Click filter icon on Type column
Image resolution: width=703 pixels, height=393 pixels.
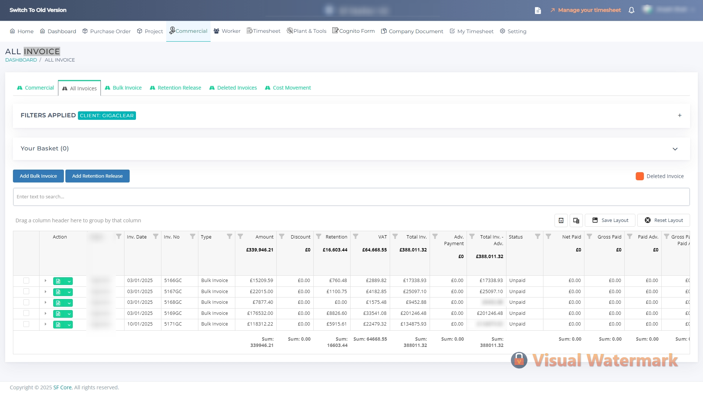coord(229,237)
